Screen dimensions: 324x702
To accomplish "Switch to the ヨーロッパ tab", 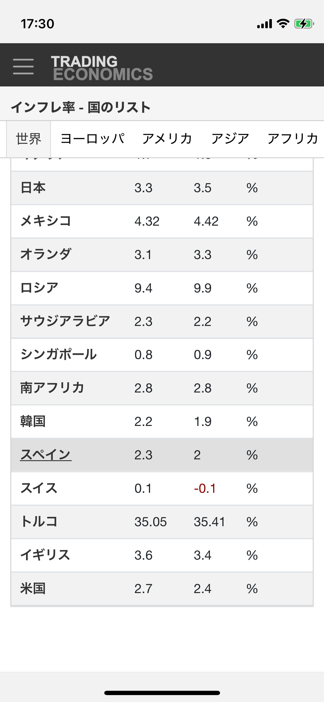I will 93,139.
